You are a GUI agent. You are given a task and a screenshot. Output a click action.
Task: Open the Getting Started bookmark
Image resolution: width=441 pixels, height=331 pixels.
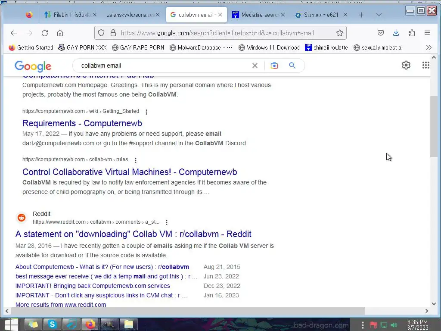31,47
